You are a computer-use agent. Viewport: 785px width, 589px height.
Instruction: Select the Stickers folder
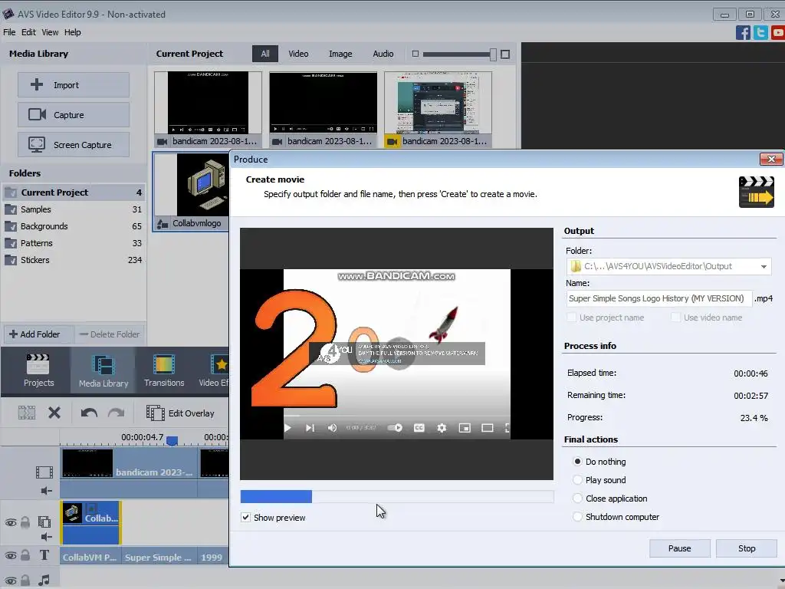(x=74, y=260)
